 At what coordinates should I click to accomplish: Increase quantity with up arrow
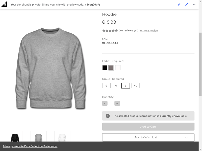117,103
